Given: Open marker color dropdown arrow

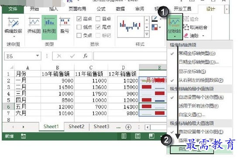Looking at the screenshot, I should pos(160,27).
